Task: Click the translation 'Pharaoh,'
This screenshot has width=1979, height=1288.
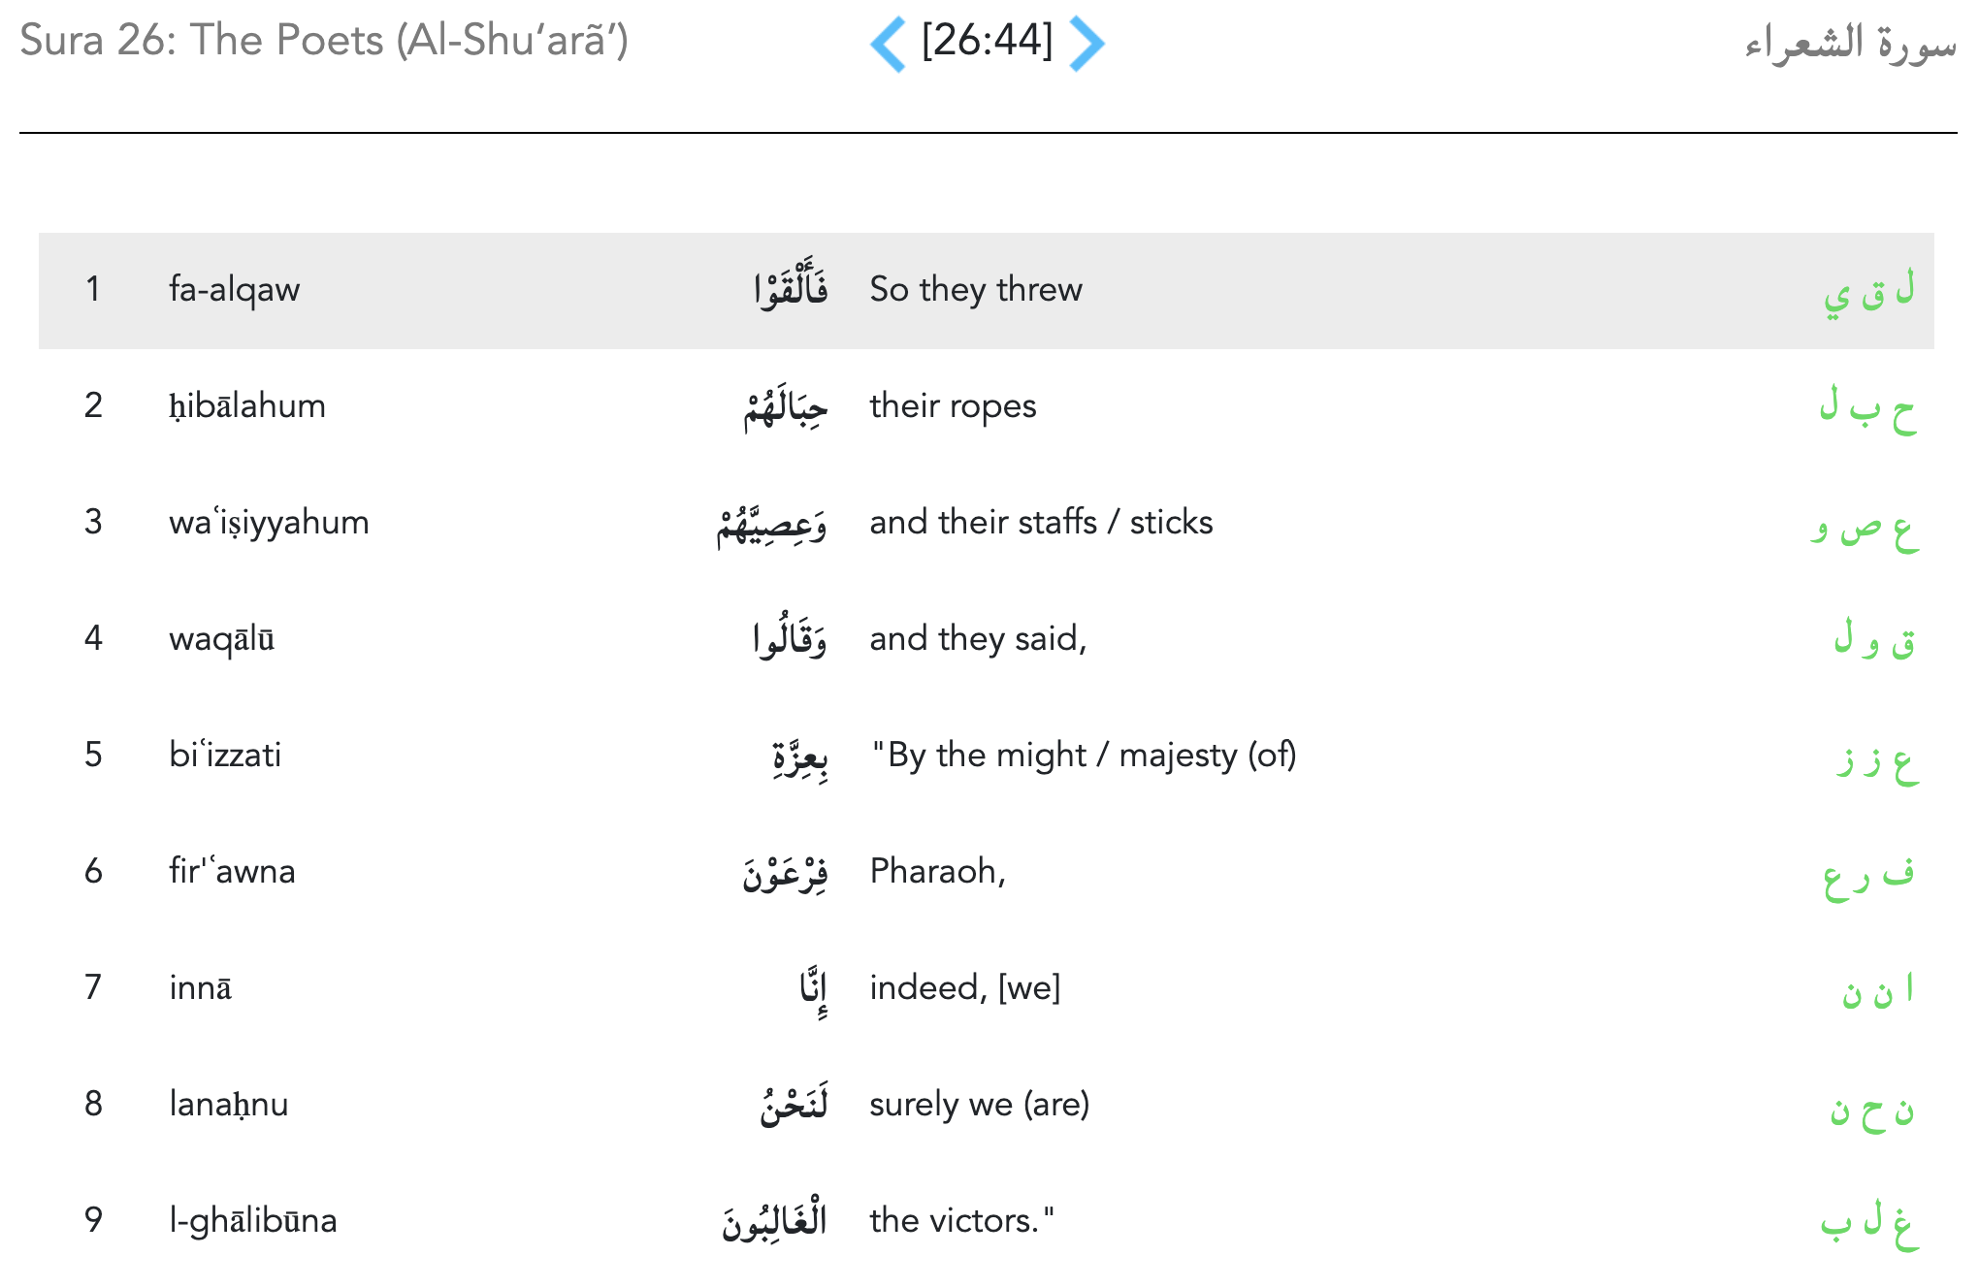Action: 937,871
